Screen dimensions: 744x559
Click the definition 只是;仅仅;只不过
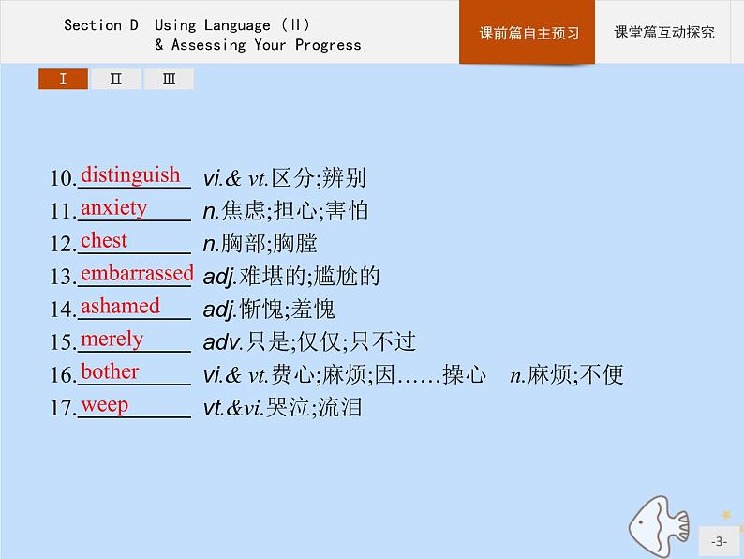331,342
